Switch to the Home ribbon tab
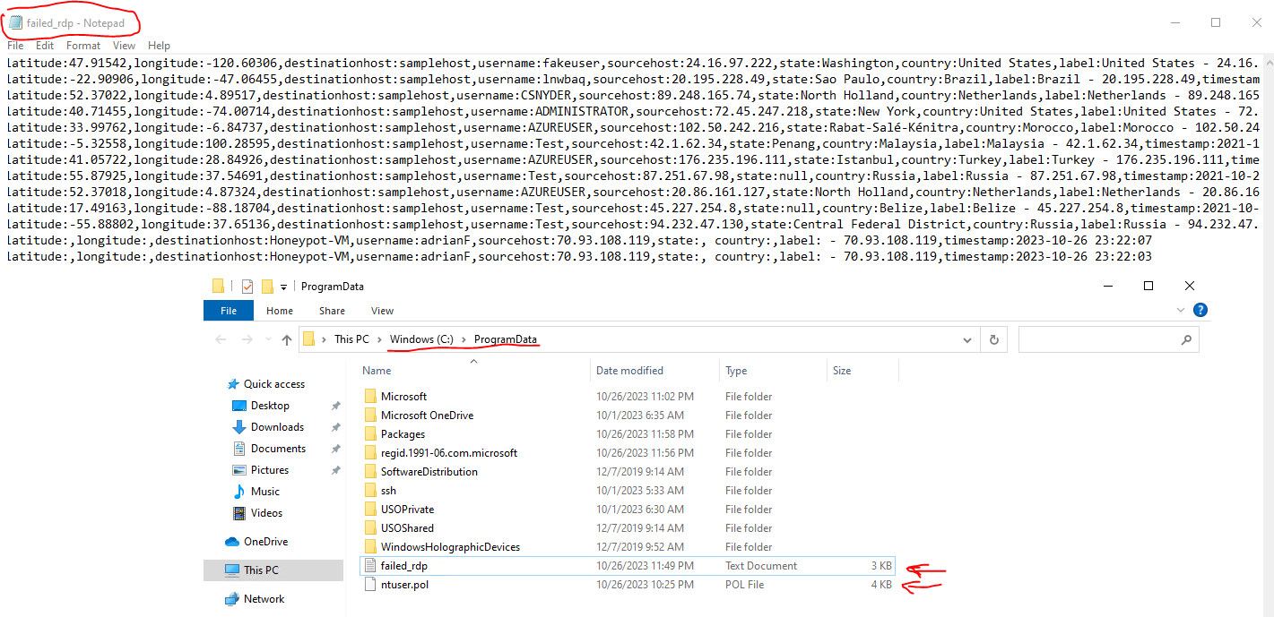 [x=280, y=311]
